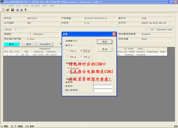The height and width of the screenshot is (128, 178).
Task: Click F10 菜单 in the status bar
Action: (30, 126)
